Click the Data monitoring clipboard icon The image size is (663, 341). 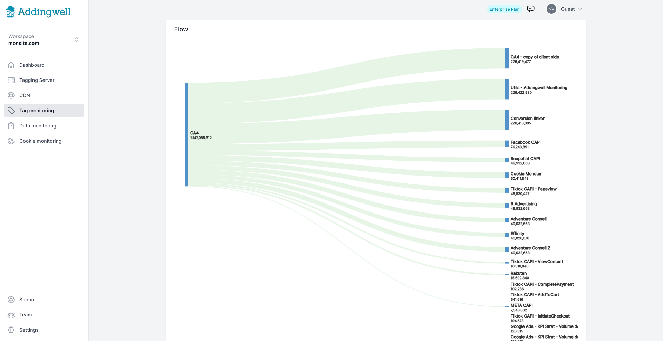[x=11, y=126]
